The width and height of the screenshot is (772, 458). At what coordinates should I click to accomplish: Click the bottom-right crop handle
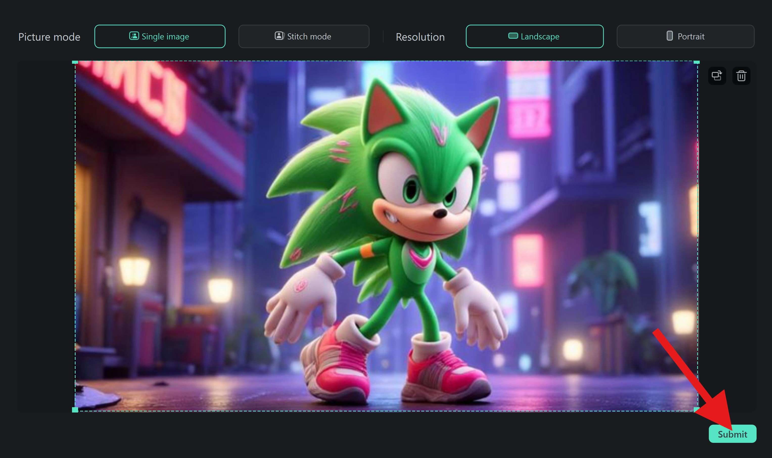click(696, 409)
